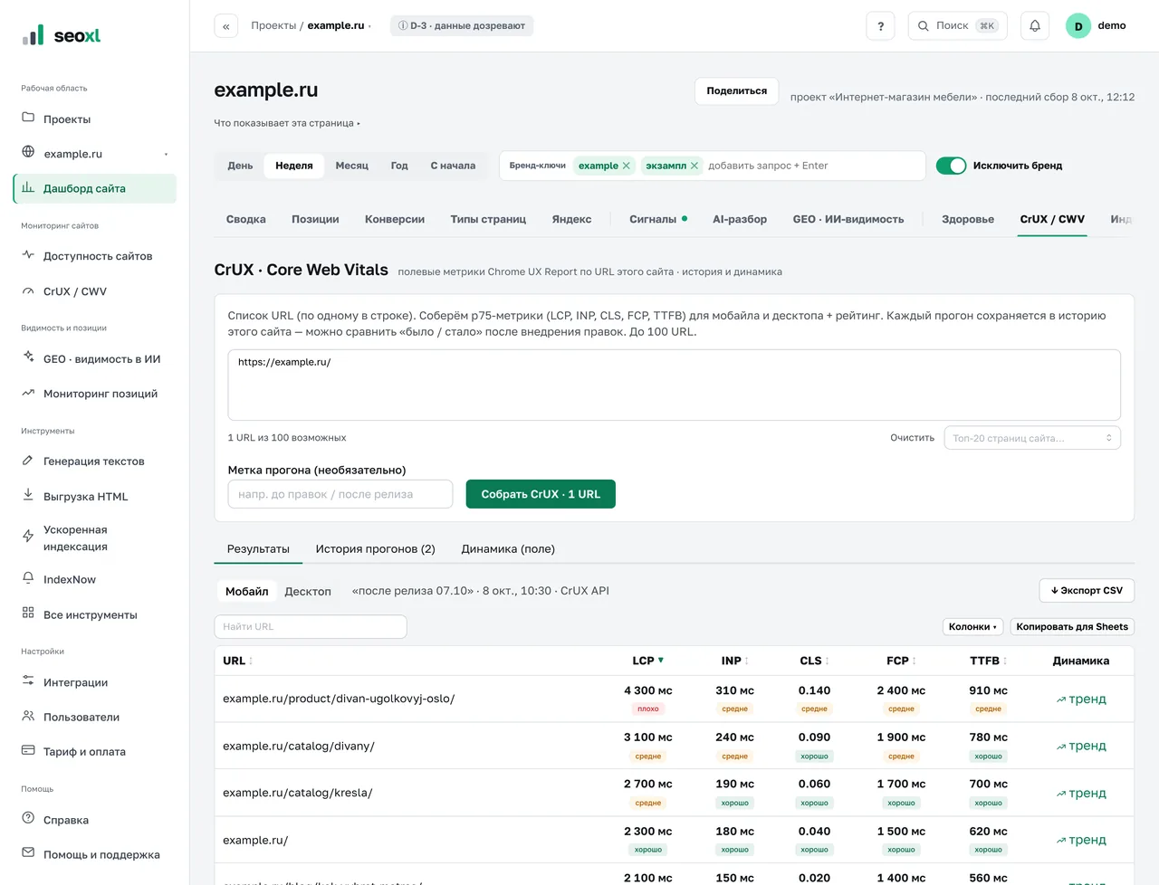Viewport: 1159px width, 885px height.
Task: Switch results to "Десктоп"
Action: (308, 592)
